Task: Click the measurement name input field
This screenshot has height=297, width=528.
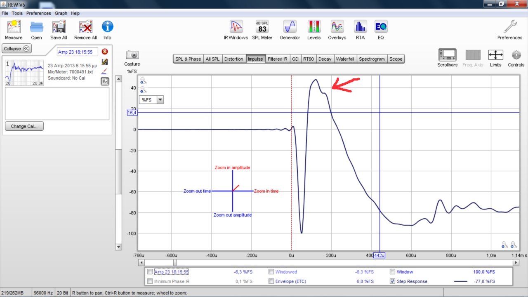Action: coord(78,52)
